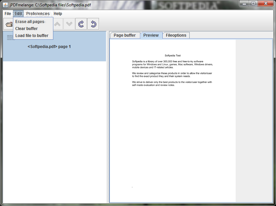276x206 pixels.
Task: Move page up with arrow button
Action: point(57,24)
